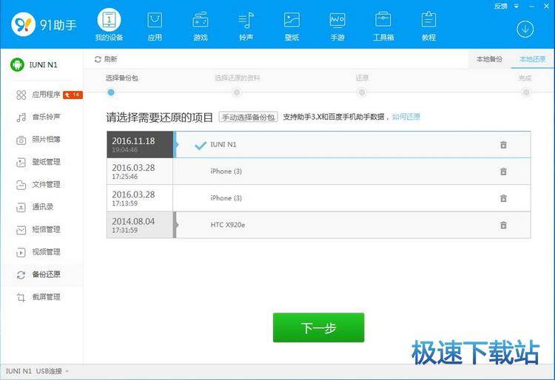The width and height of the screenshot is (555, 380).
Task: Open 文件管理 file management in sidebar
Action: click(38, 185)
